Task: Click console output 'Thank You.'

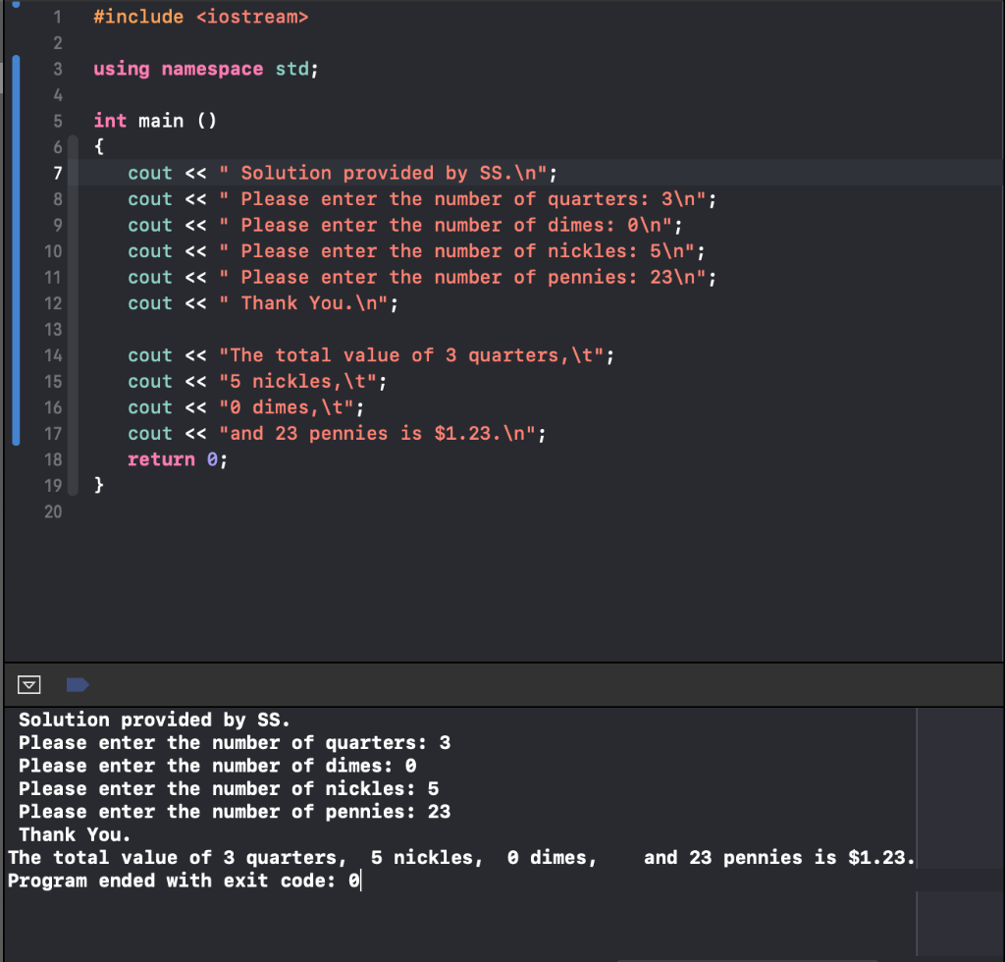Action: pos(75,835)
